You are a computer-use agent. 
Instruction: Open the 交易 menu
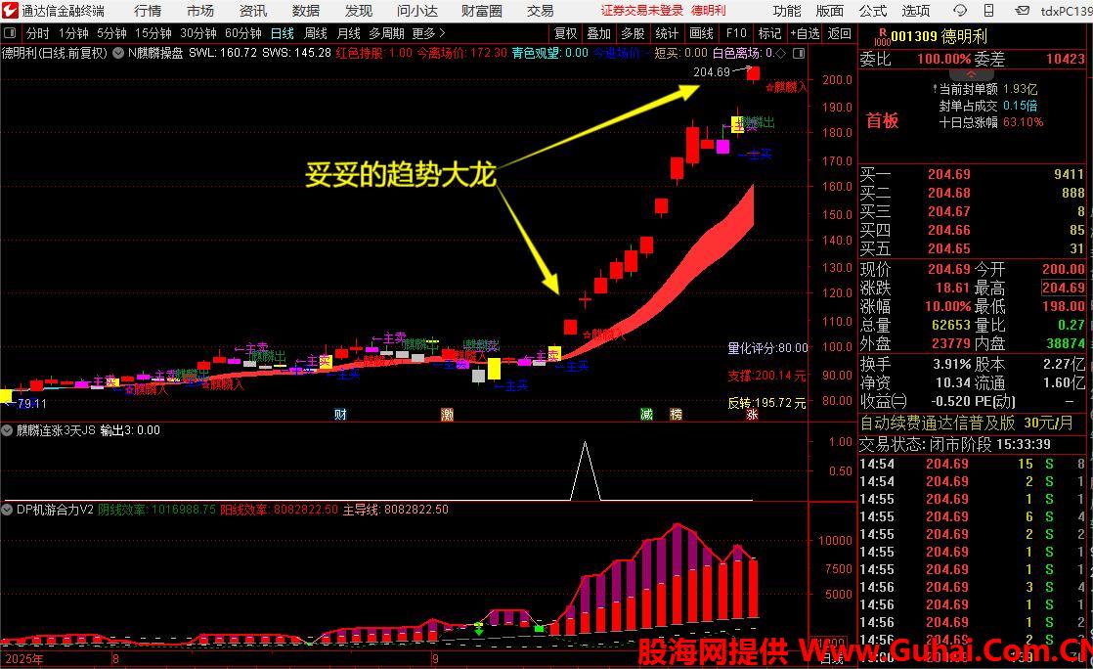[x=541, y=11]
